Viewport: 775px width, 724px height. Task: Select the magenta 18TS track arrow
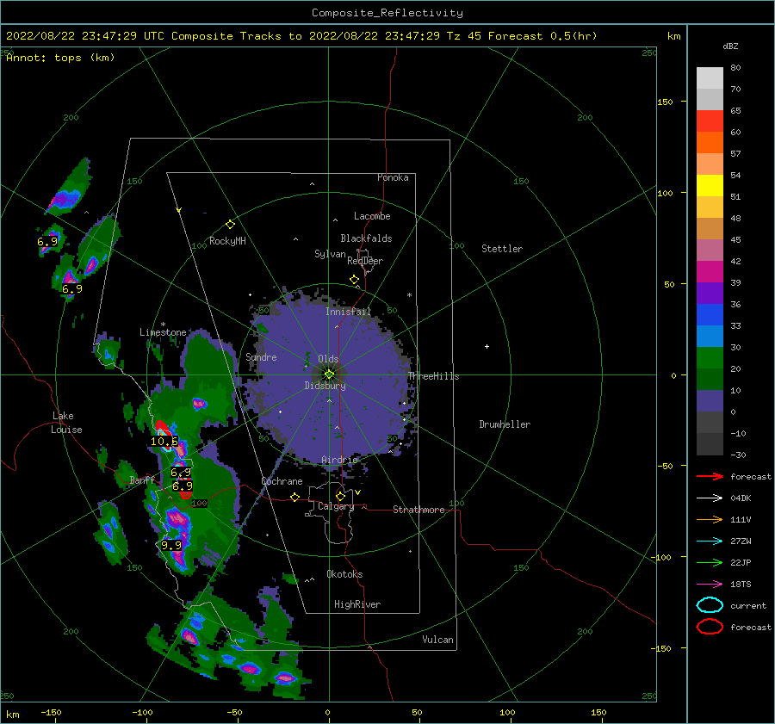click(710, 585)
